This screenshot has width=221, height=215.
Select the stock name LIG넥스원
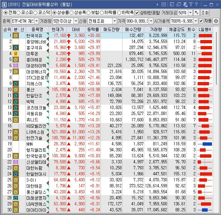tap(35, 132)
